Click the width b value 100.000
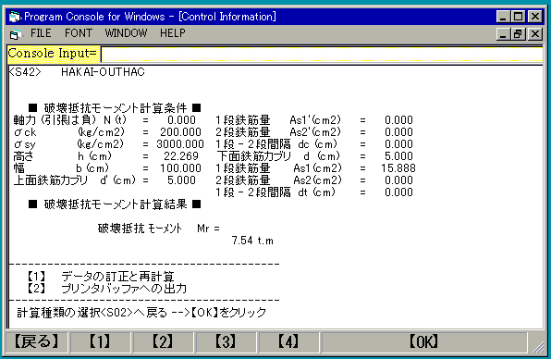Image resolution: width=551 pixels, height=359 pixels. [180, 168]
